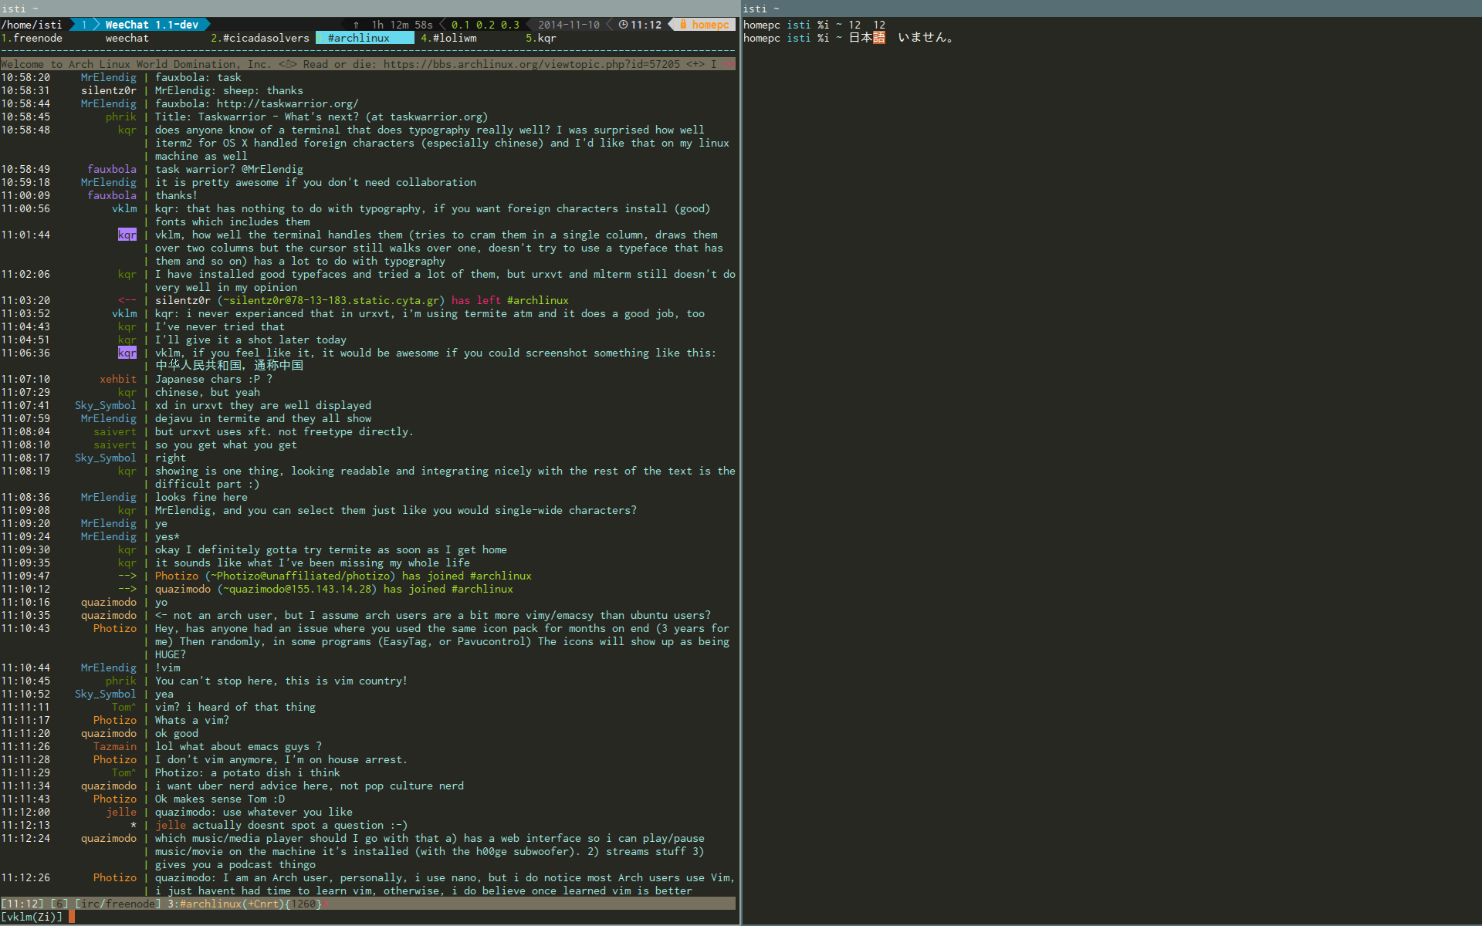Click vklm nick at 11:00:56
This screenshot has height=926, width=1482.
tap(124, 208)
